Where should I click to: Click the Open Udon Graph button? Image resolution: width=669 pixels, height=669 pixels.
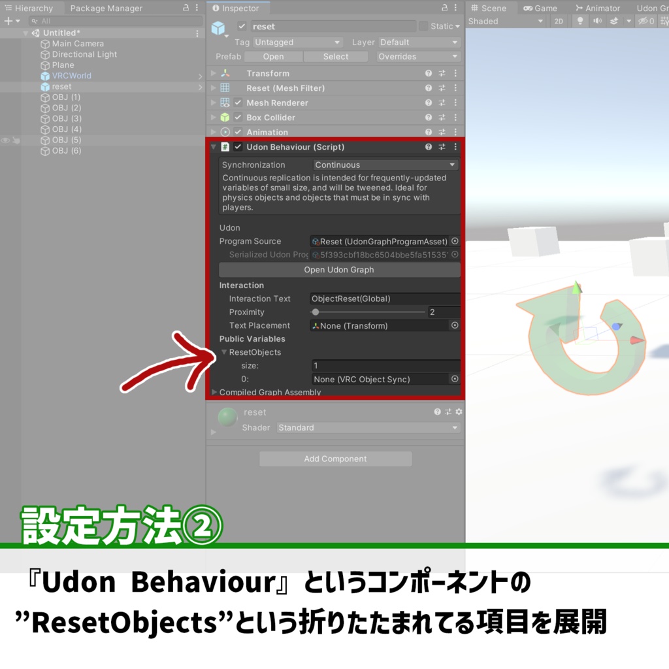click(x=339, y=269)
